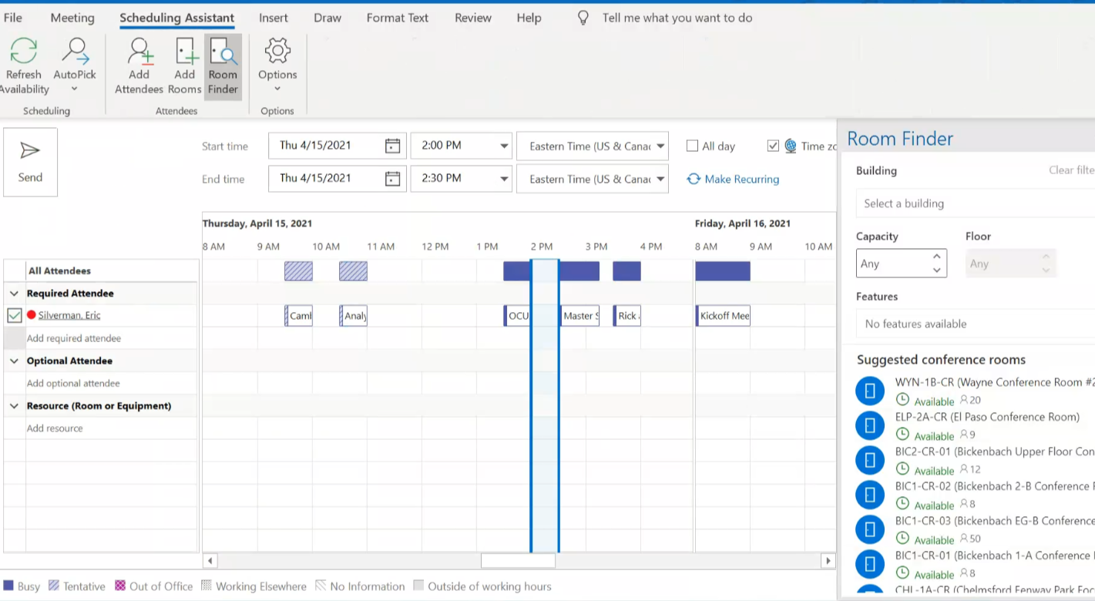Disable the Time zones checkbox
The height and width of the screenshot is (601, 1095).
pos(773,146)
